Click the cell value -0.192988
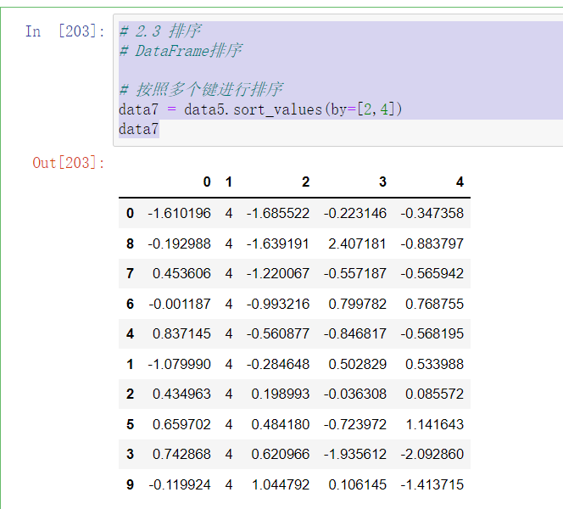 179,243
